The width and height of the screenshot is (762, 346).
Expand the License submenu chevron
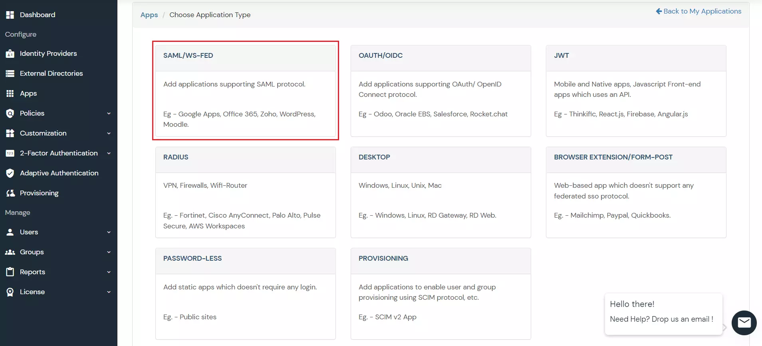tap(109, 292)
